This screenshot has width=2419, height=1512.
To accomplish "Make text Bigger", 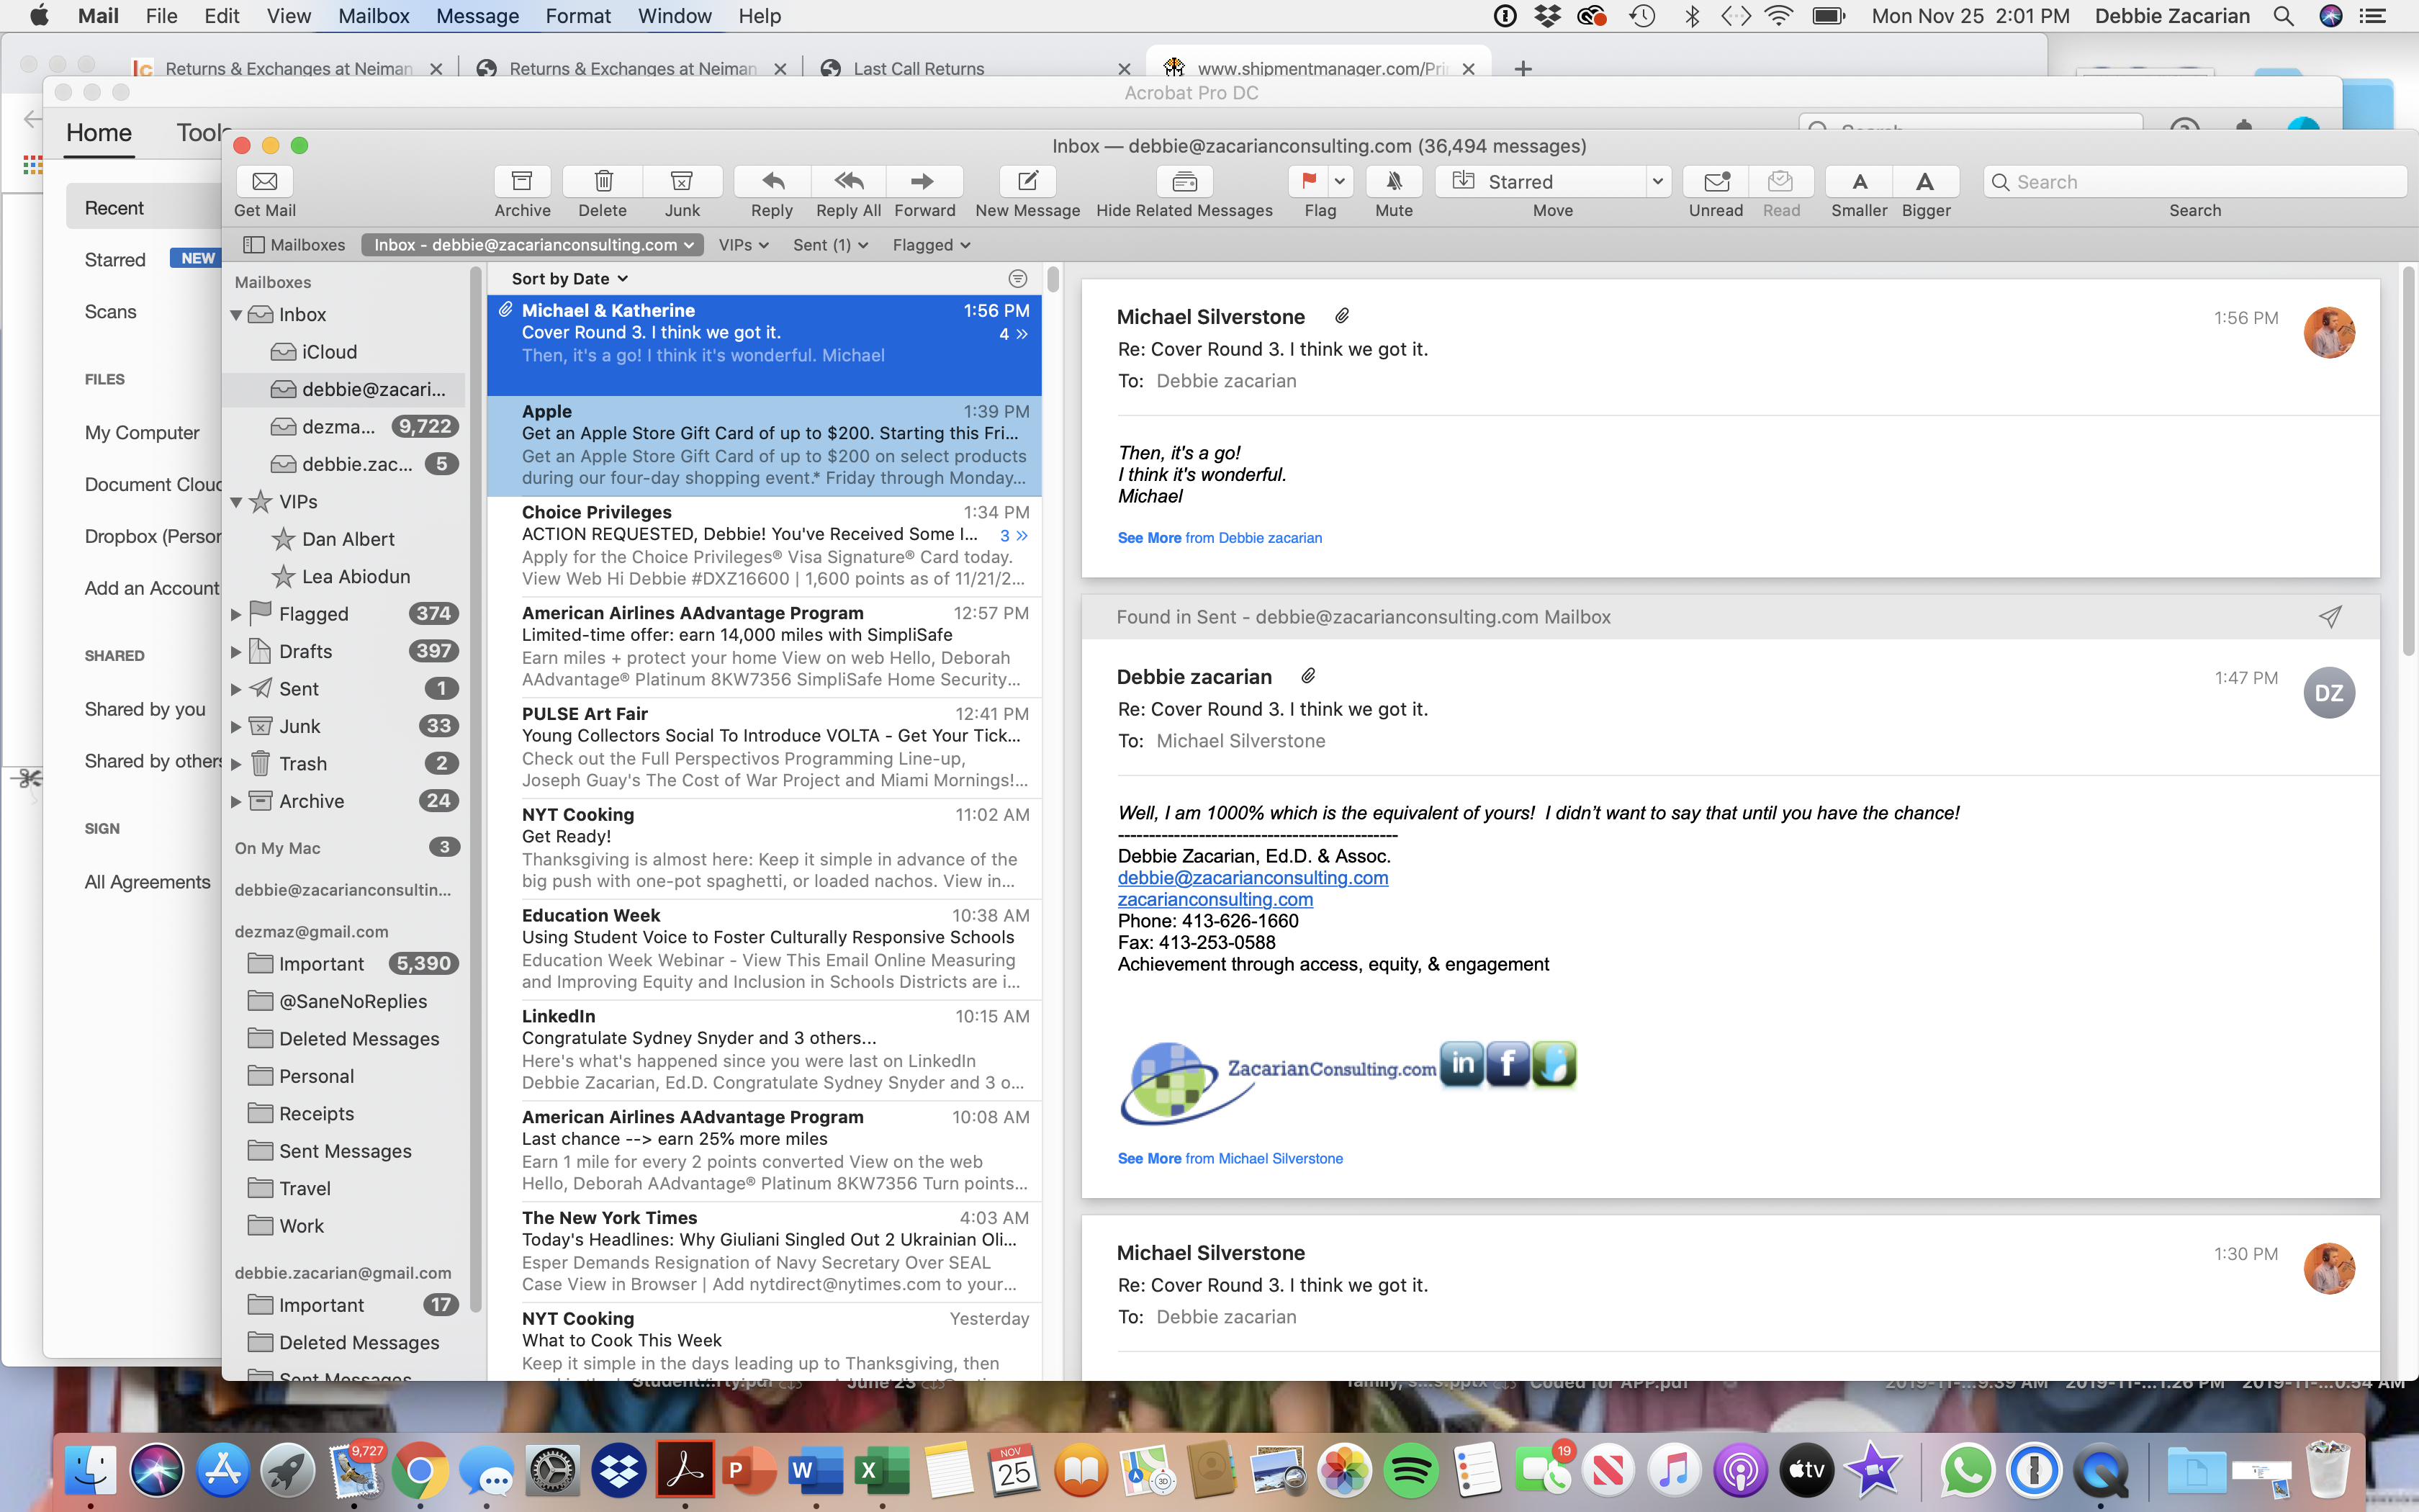I will (x=1925, y=181).
